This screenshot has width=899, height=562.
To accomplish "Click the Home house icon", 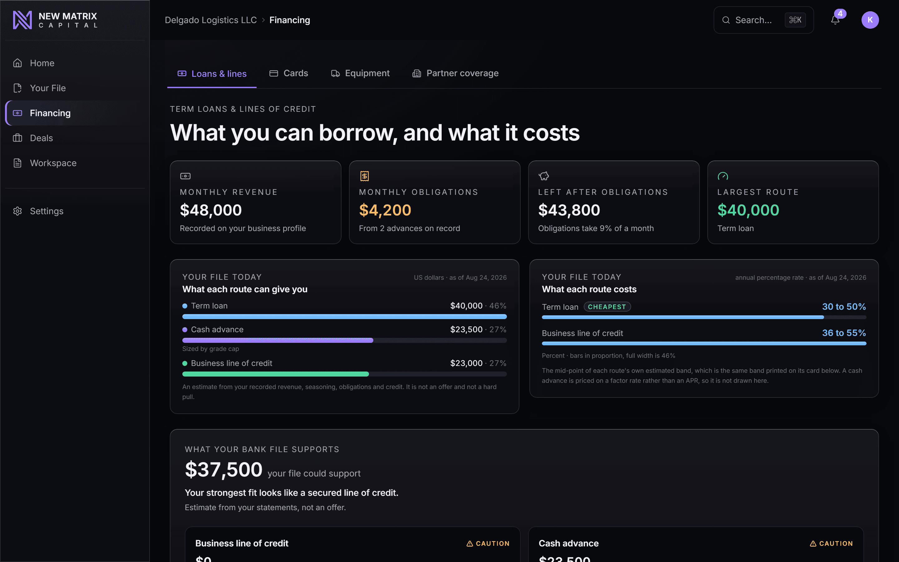I will point(17,63).
